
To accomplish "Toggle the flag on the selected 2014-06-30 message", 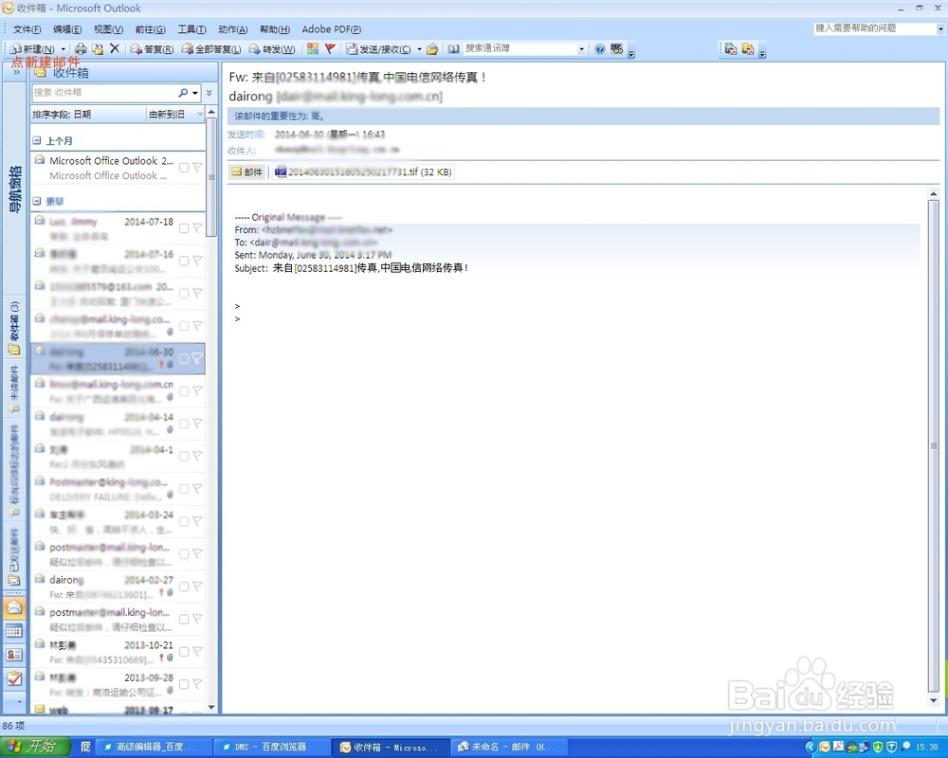I will pos(197,358).
